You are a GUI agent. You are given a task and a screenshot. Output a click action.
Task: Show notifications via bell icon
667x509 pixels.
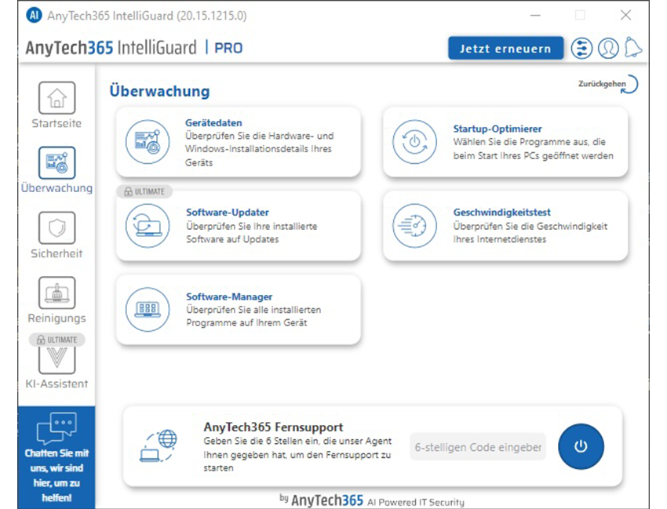point(633,48)
